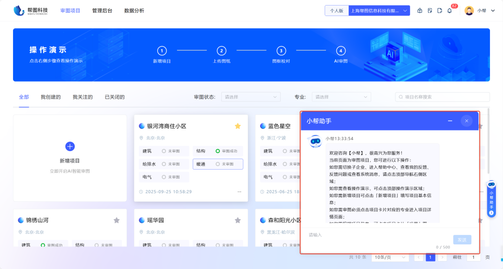Open the notification bell with 82 badge
The height and width of the screenshot is (269, 503).
pos(449,11)
